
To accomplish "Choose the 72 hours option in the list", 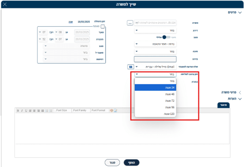I will tap(156, 101).
